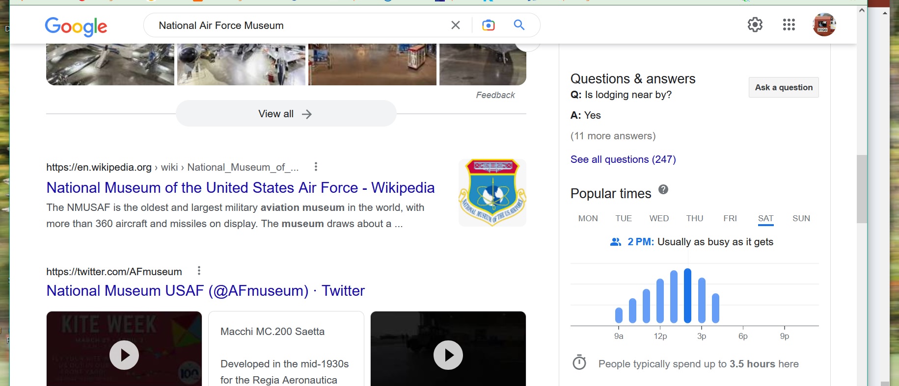Click the National Museum USAF emblem thumbnail
This screenshot has height=386, width=899.
pos(492,192)
